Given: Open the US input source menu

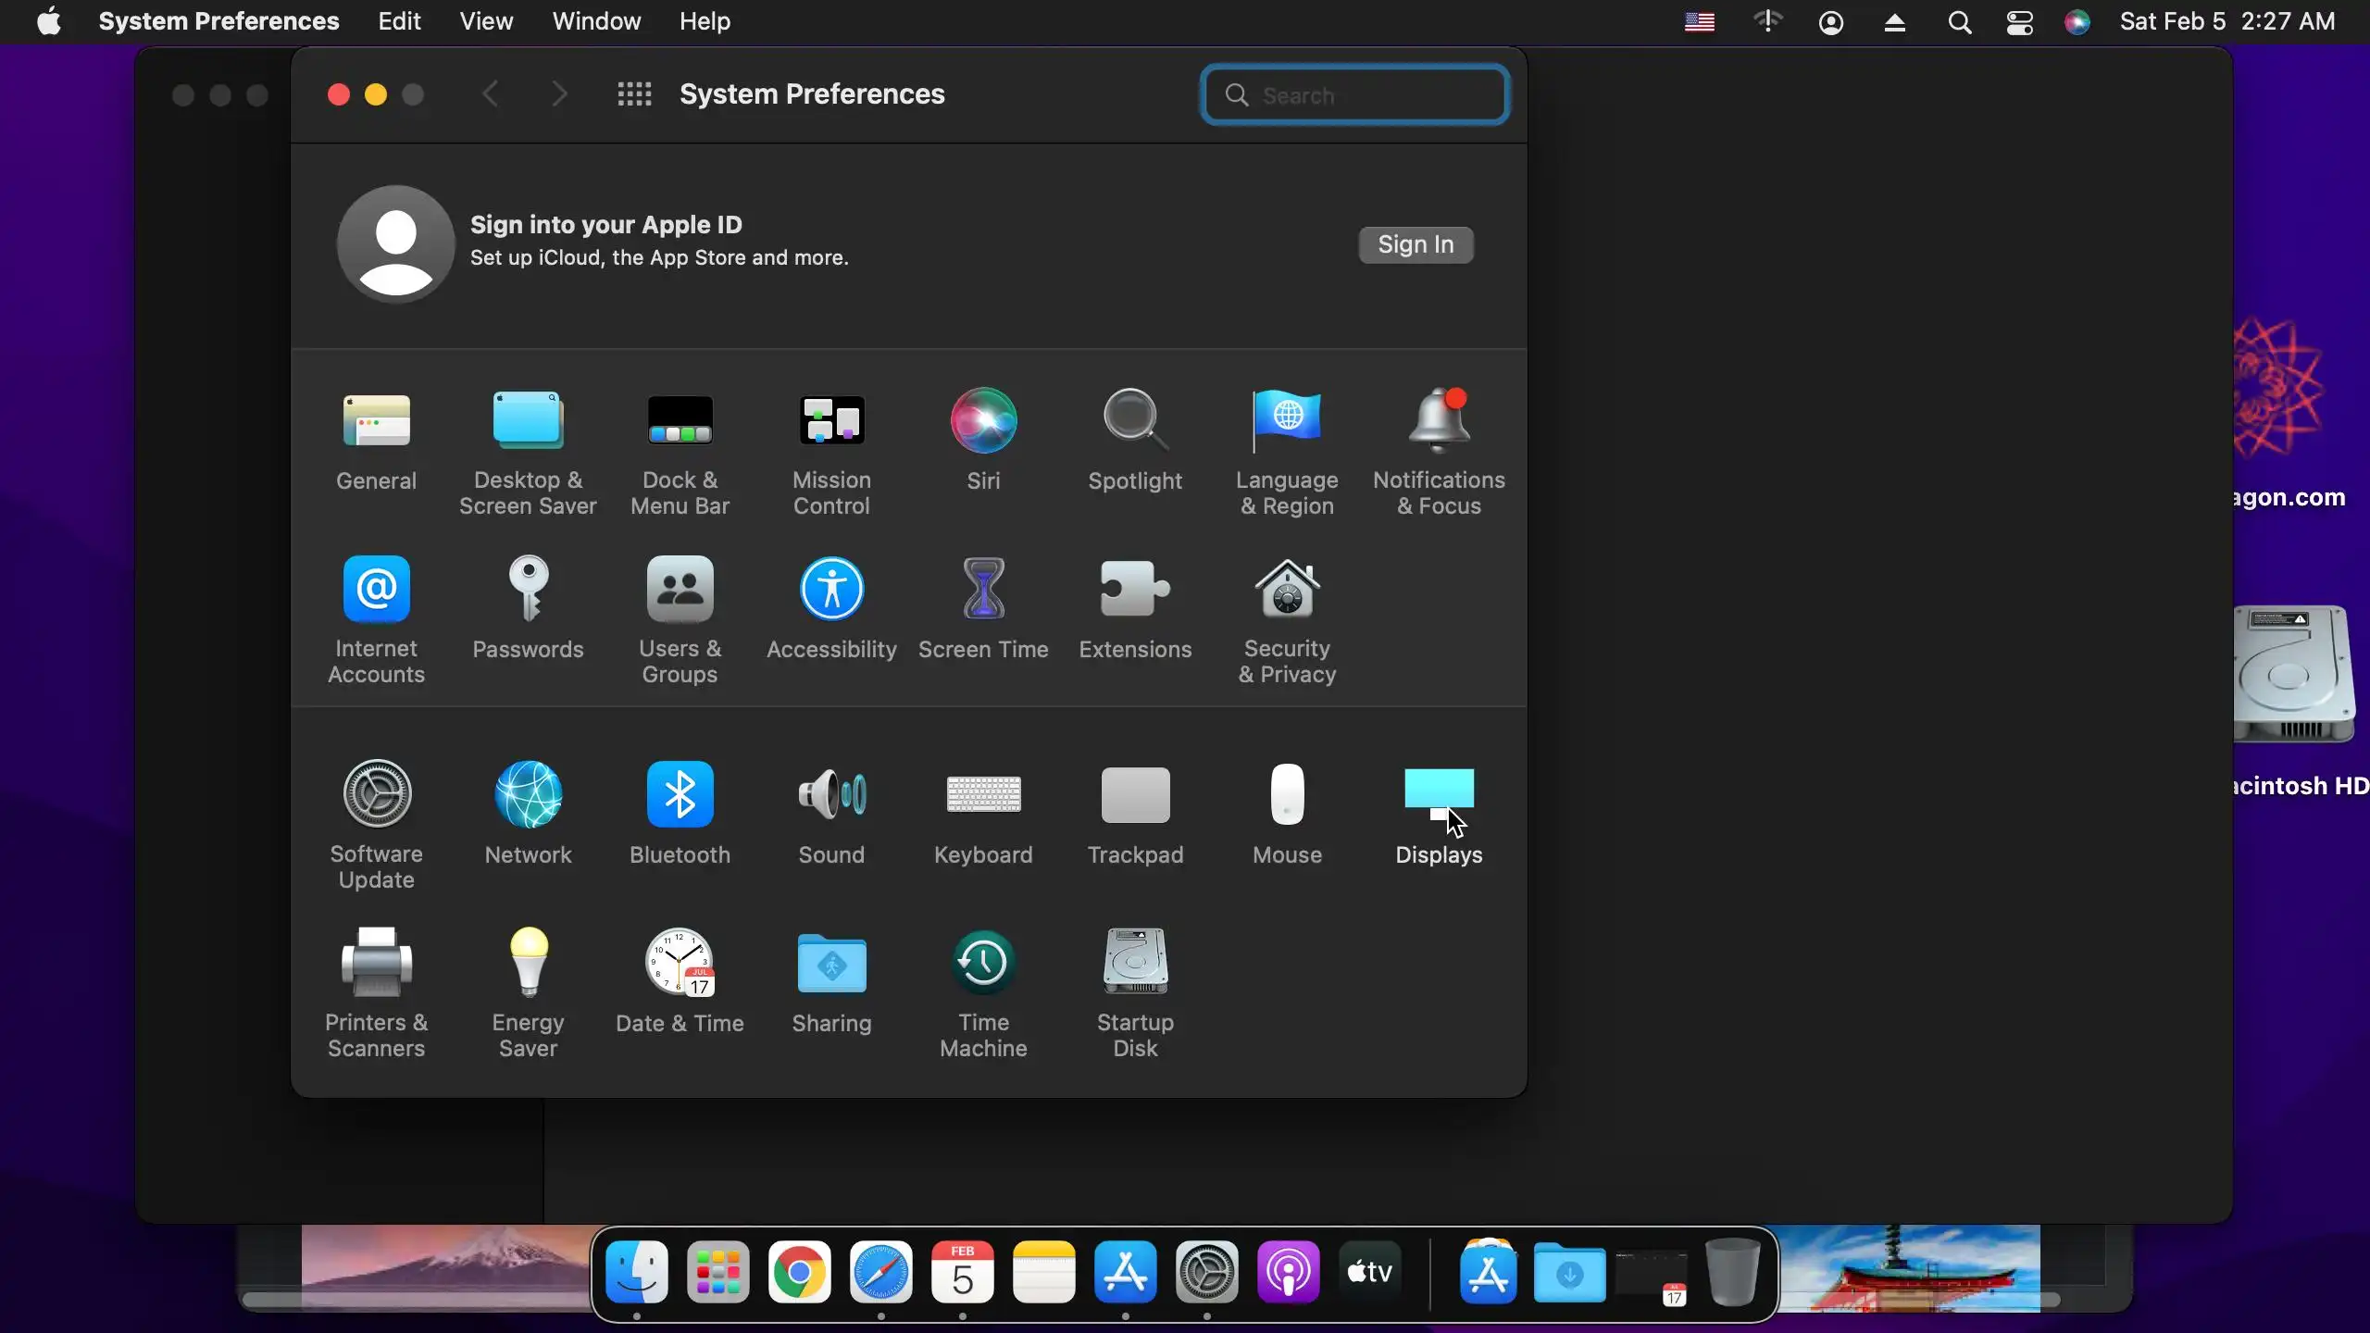Looking at the screenshot, I should (x=1699, y=21).
